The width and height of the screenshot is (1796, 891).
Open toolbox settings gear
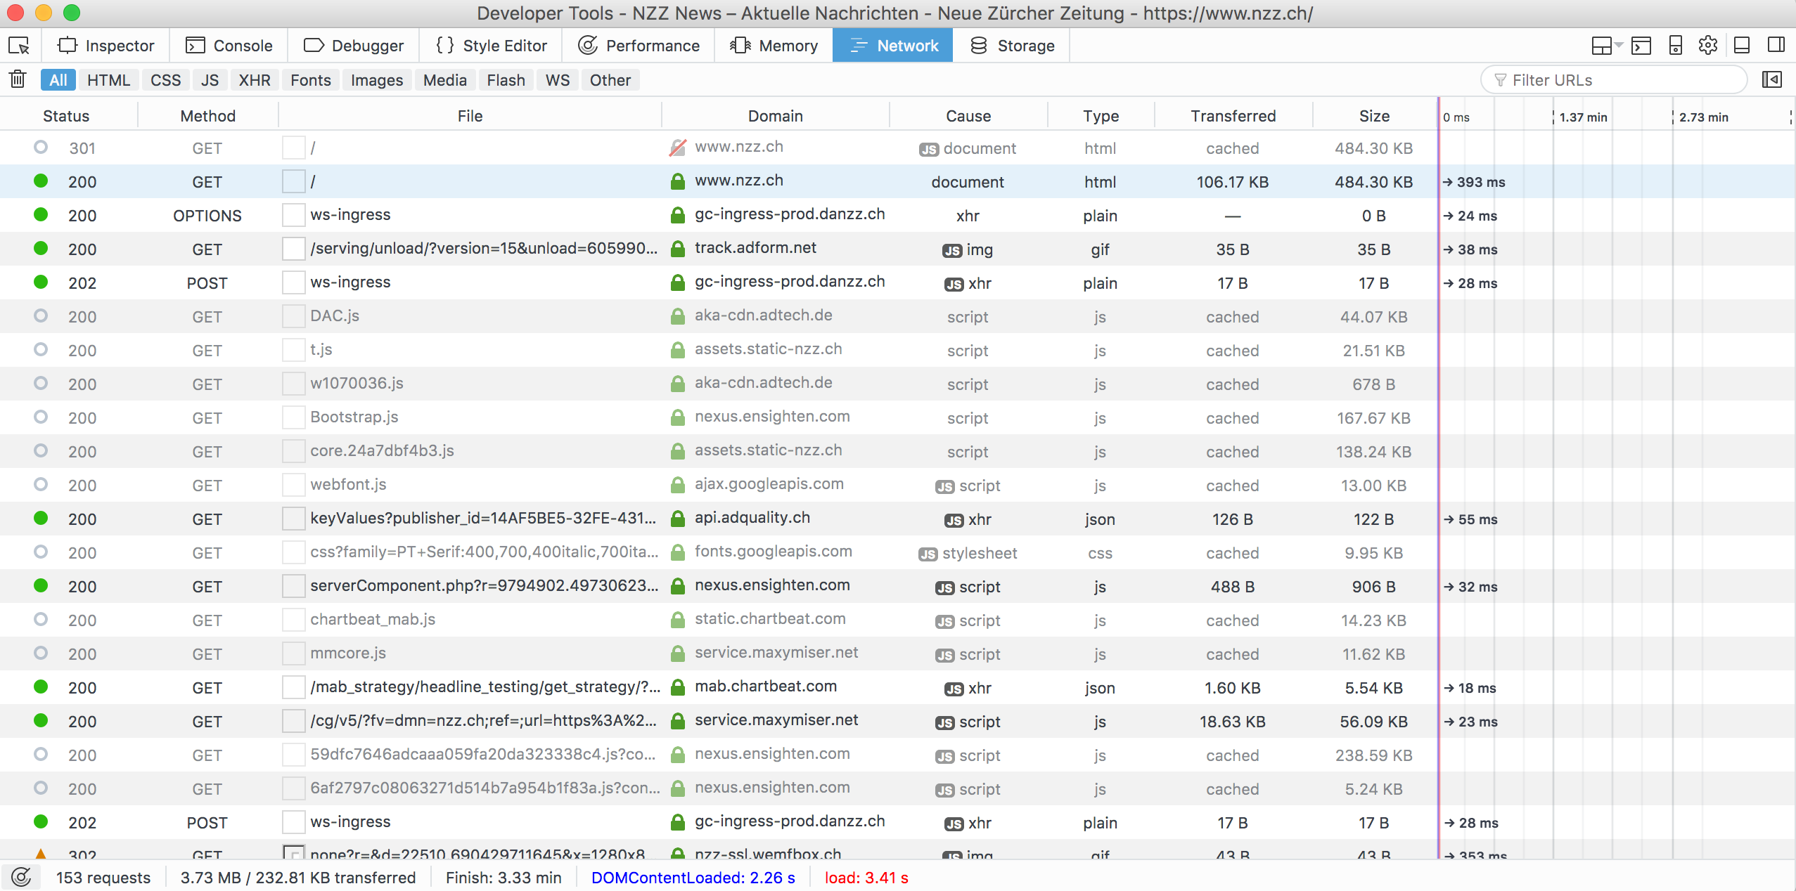(1708, 46)
